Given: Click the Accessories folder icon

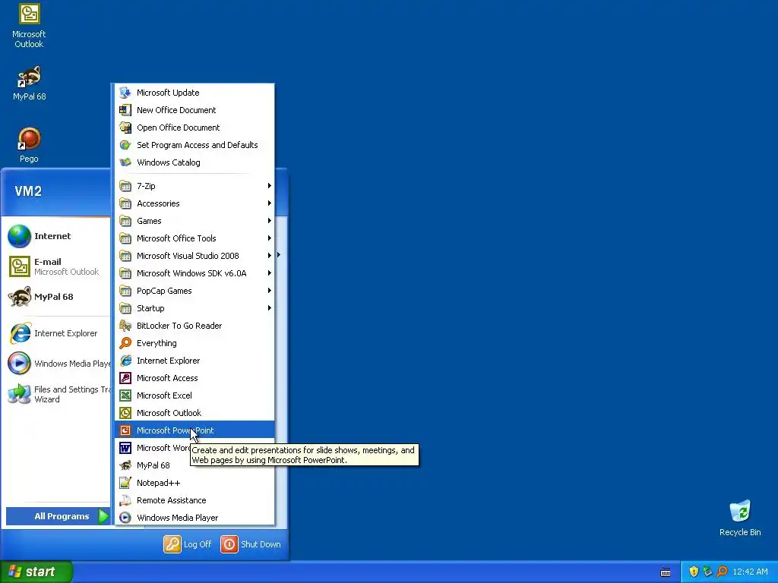Looking at the screenshot, I should click(125, 203).
